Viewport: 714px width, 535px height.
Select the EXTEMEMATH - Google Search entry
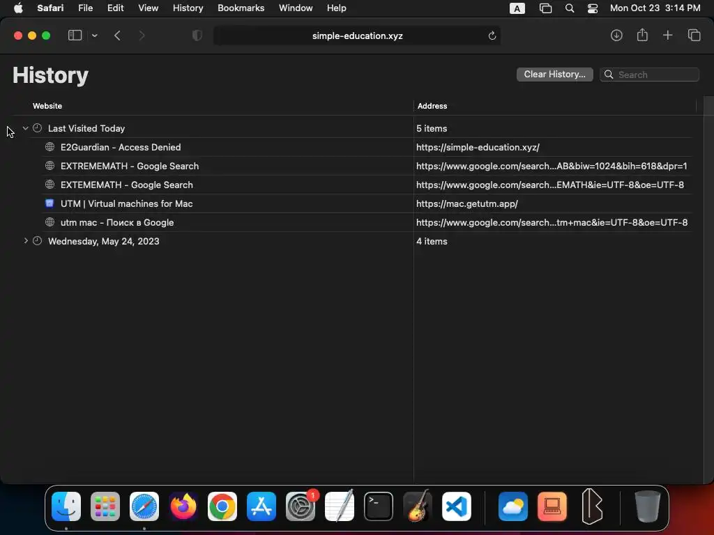pos(127,185)
